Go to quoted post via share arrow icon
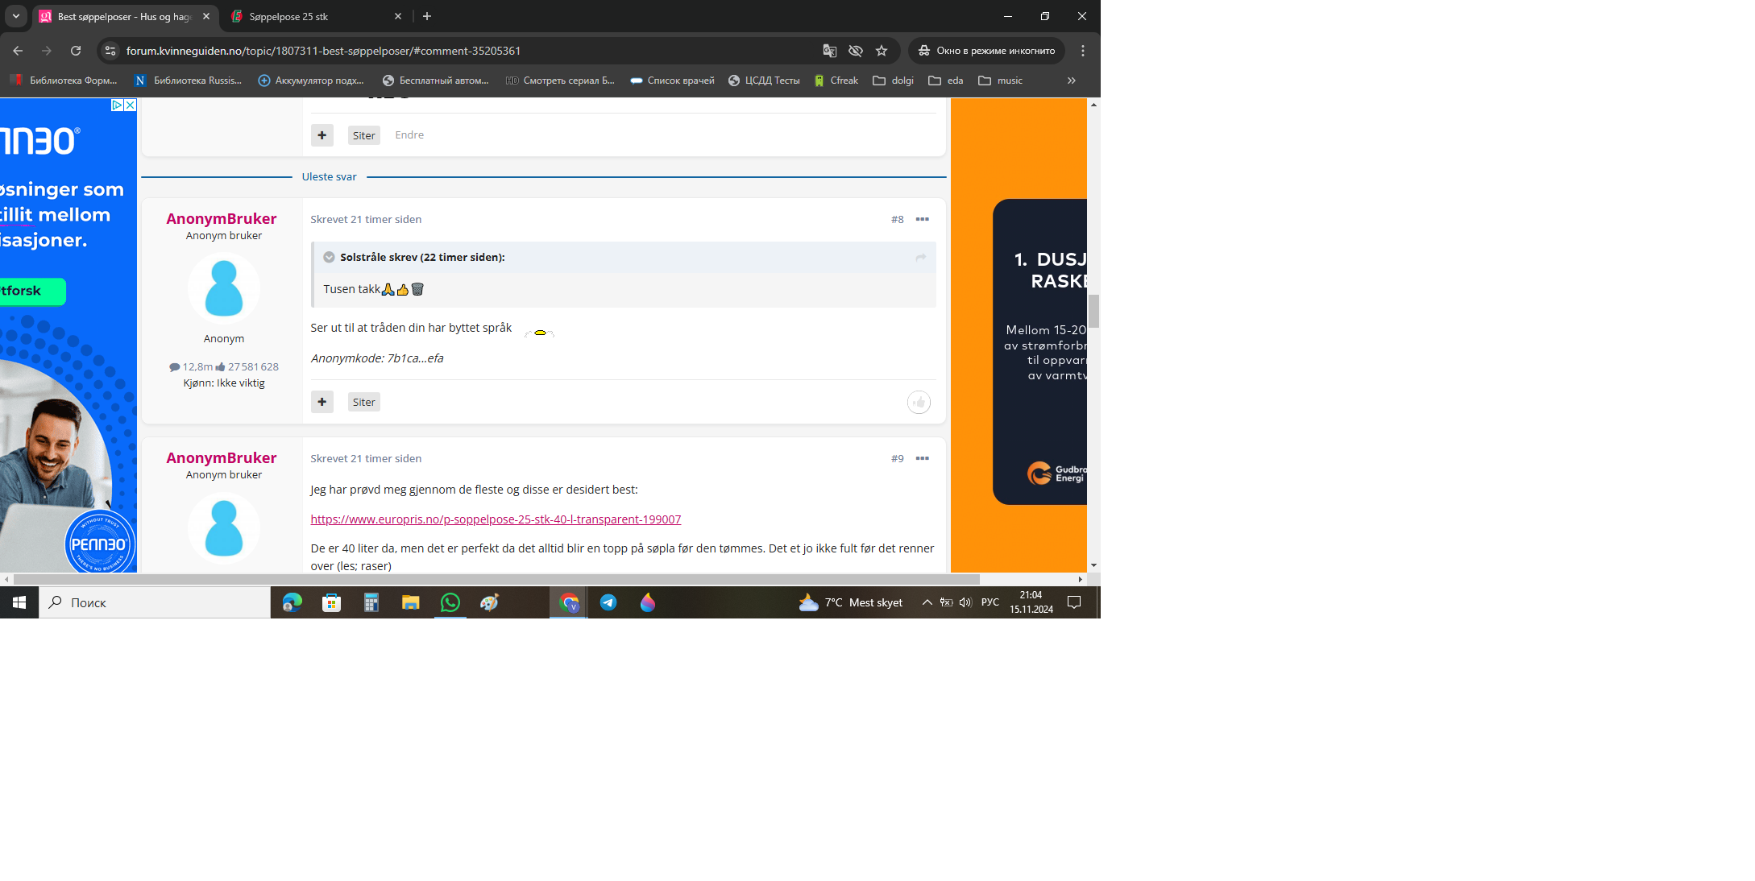This screenshot has width=1755, height=881. [x=920, y=257]
